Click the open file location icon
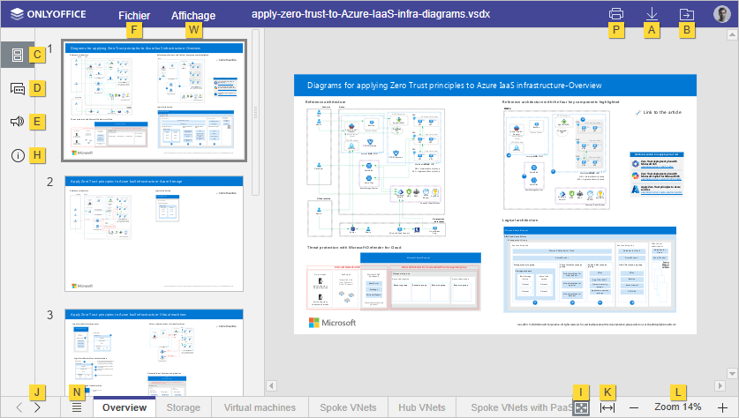 point(687,14)
